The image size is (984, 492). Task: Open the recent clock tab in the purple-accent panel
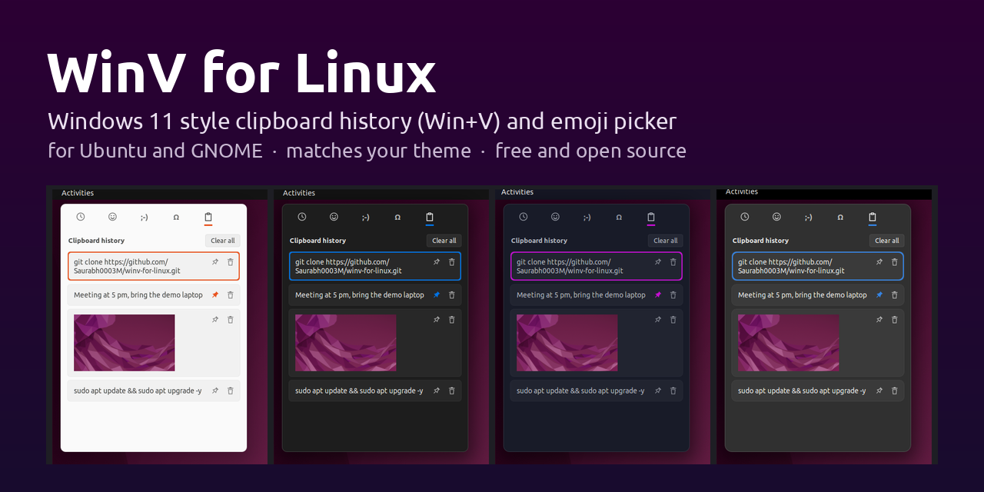coord(524,218)
